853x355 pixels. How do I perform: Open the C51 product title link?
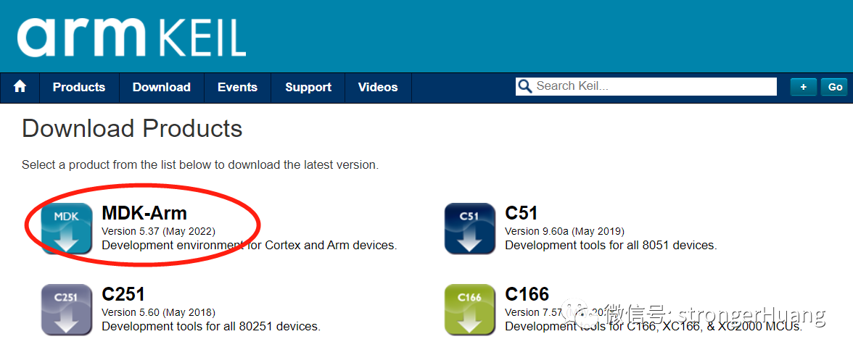click(521, 213)
